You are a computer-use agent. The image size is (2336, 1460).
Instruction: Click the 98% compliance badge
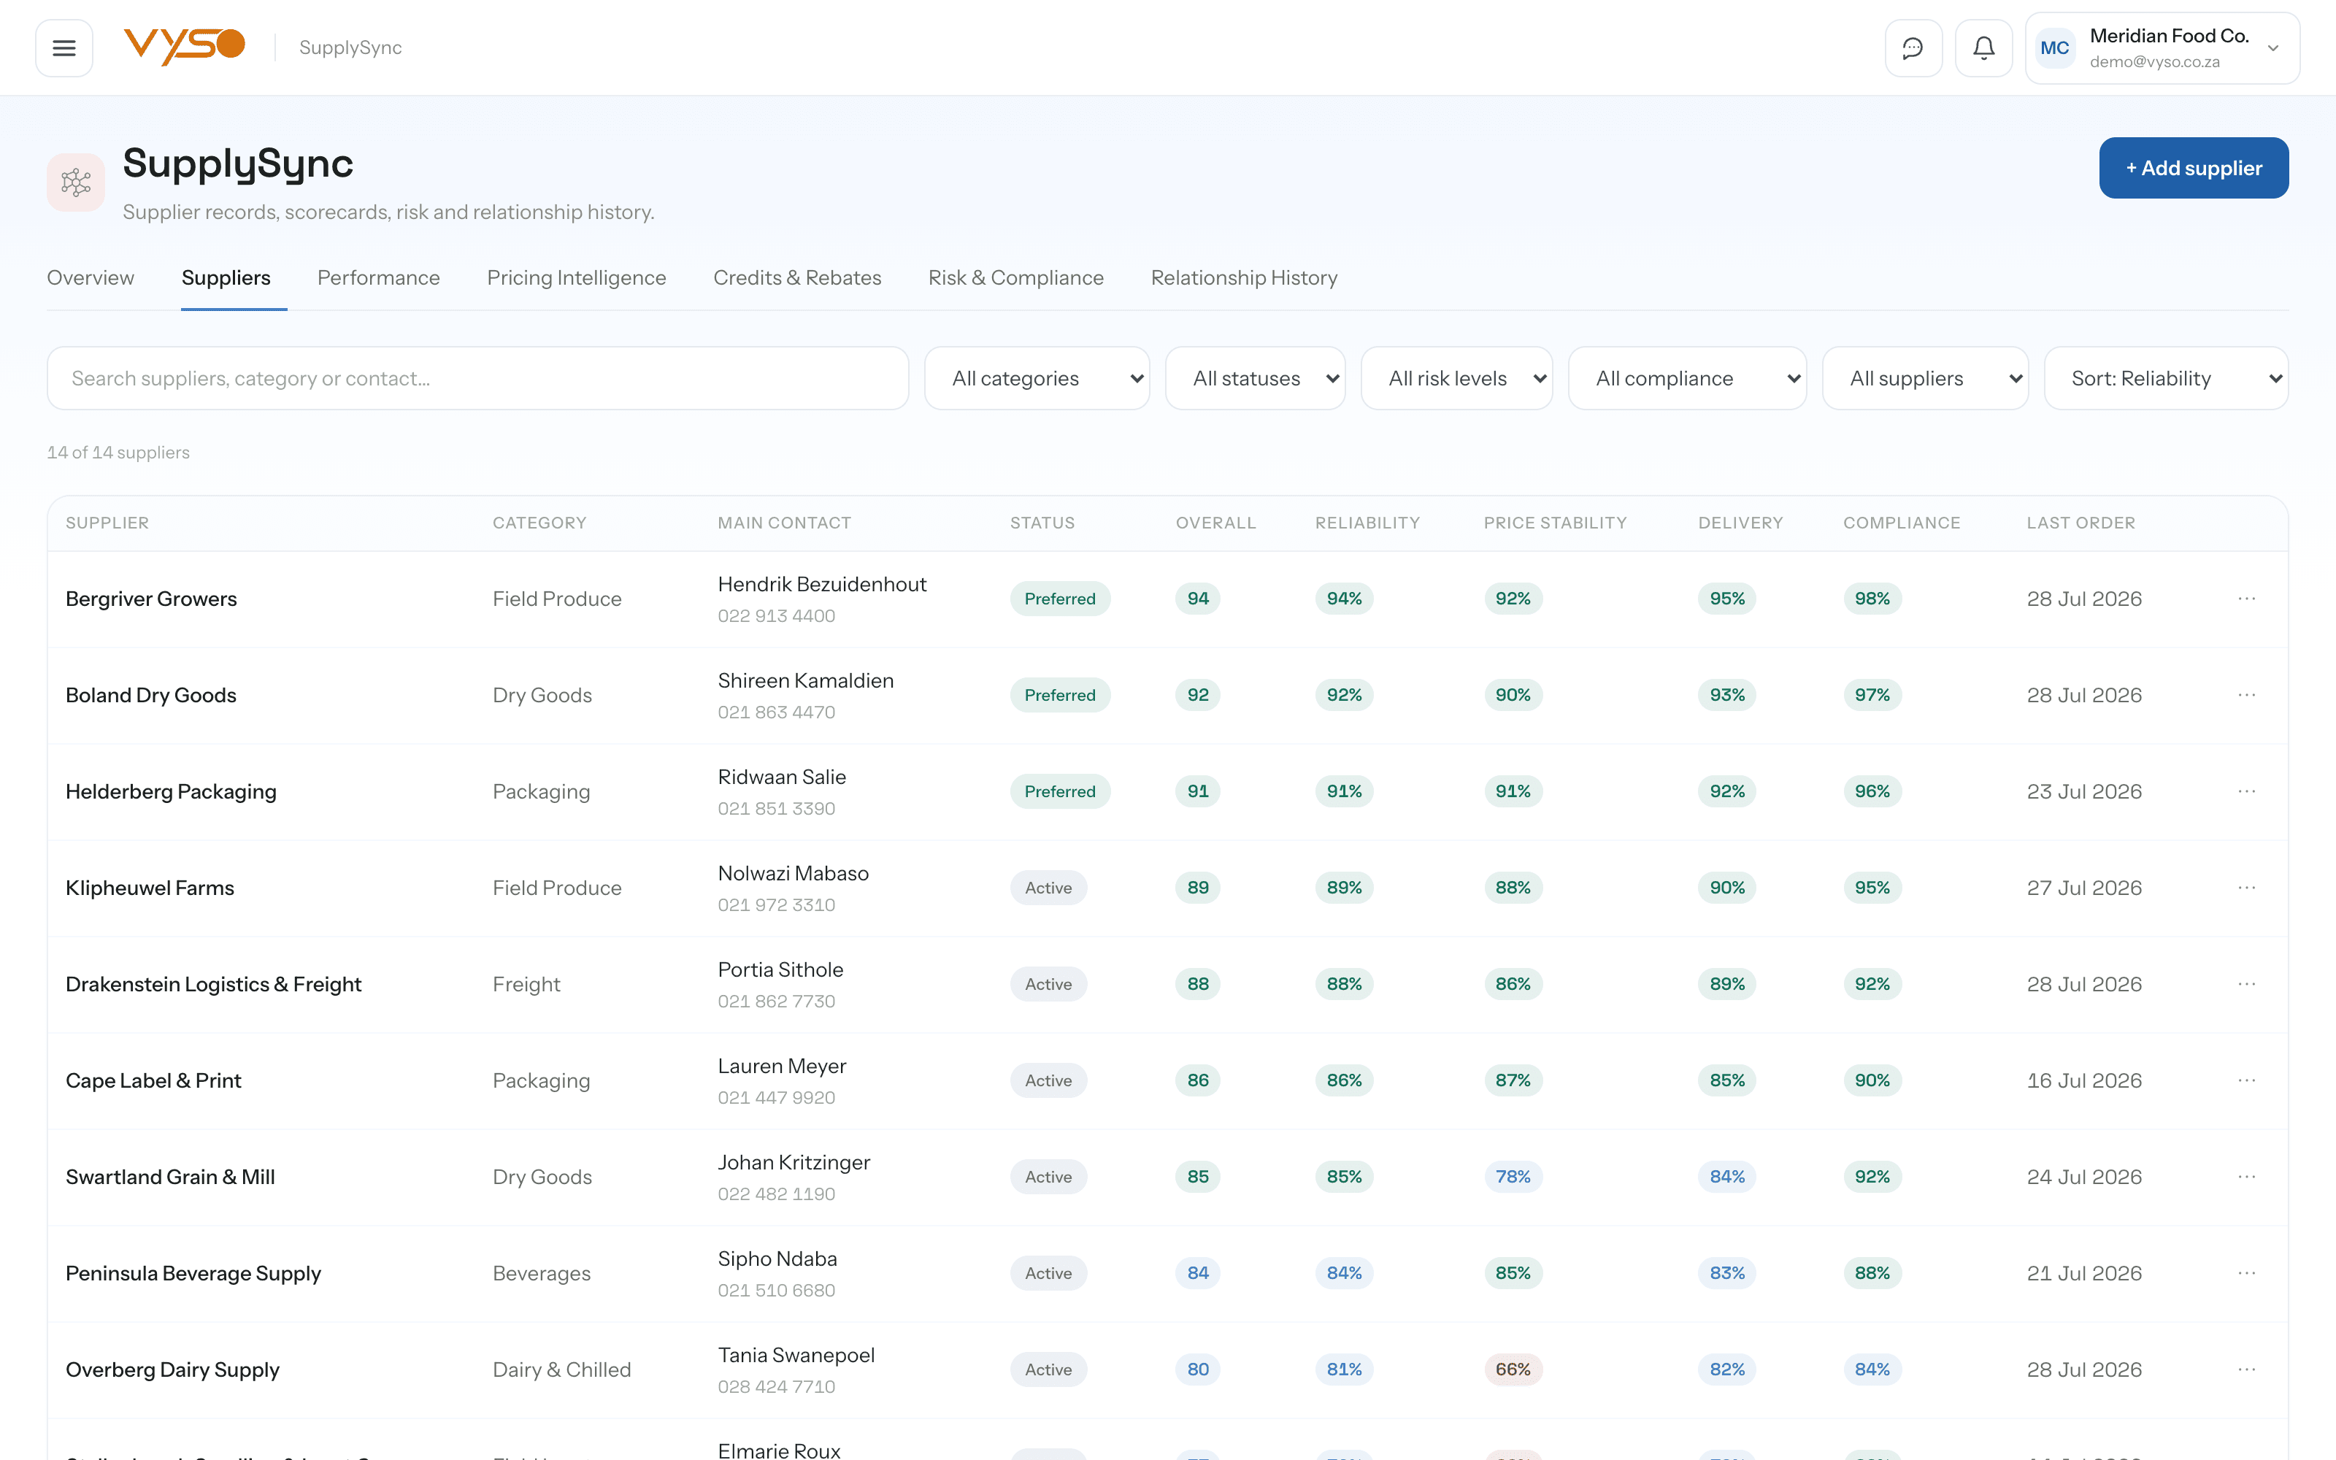(1872, 599)
